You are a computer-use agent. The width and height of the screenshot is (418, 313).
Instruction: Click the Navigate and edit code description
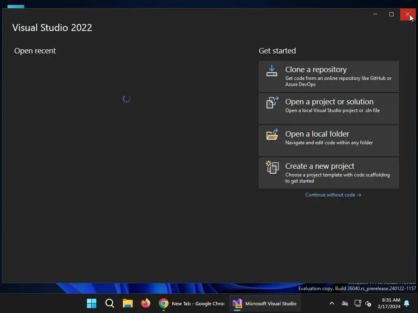coord(329,143)
